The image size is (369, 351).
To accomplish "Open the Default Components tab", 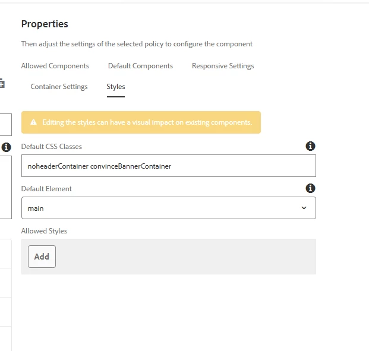I will [x=140, y=66].
